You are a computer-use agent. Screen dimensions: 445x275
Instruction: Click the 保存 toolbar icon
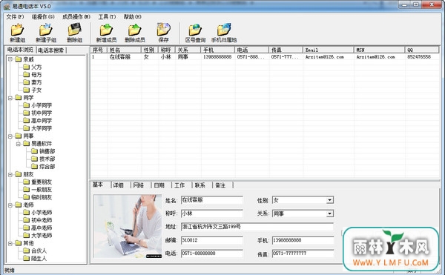click(163, 33)
